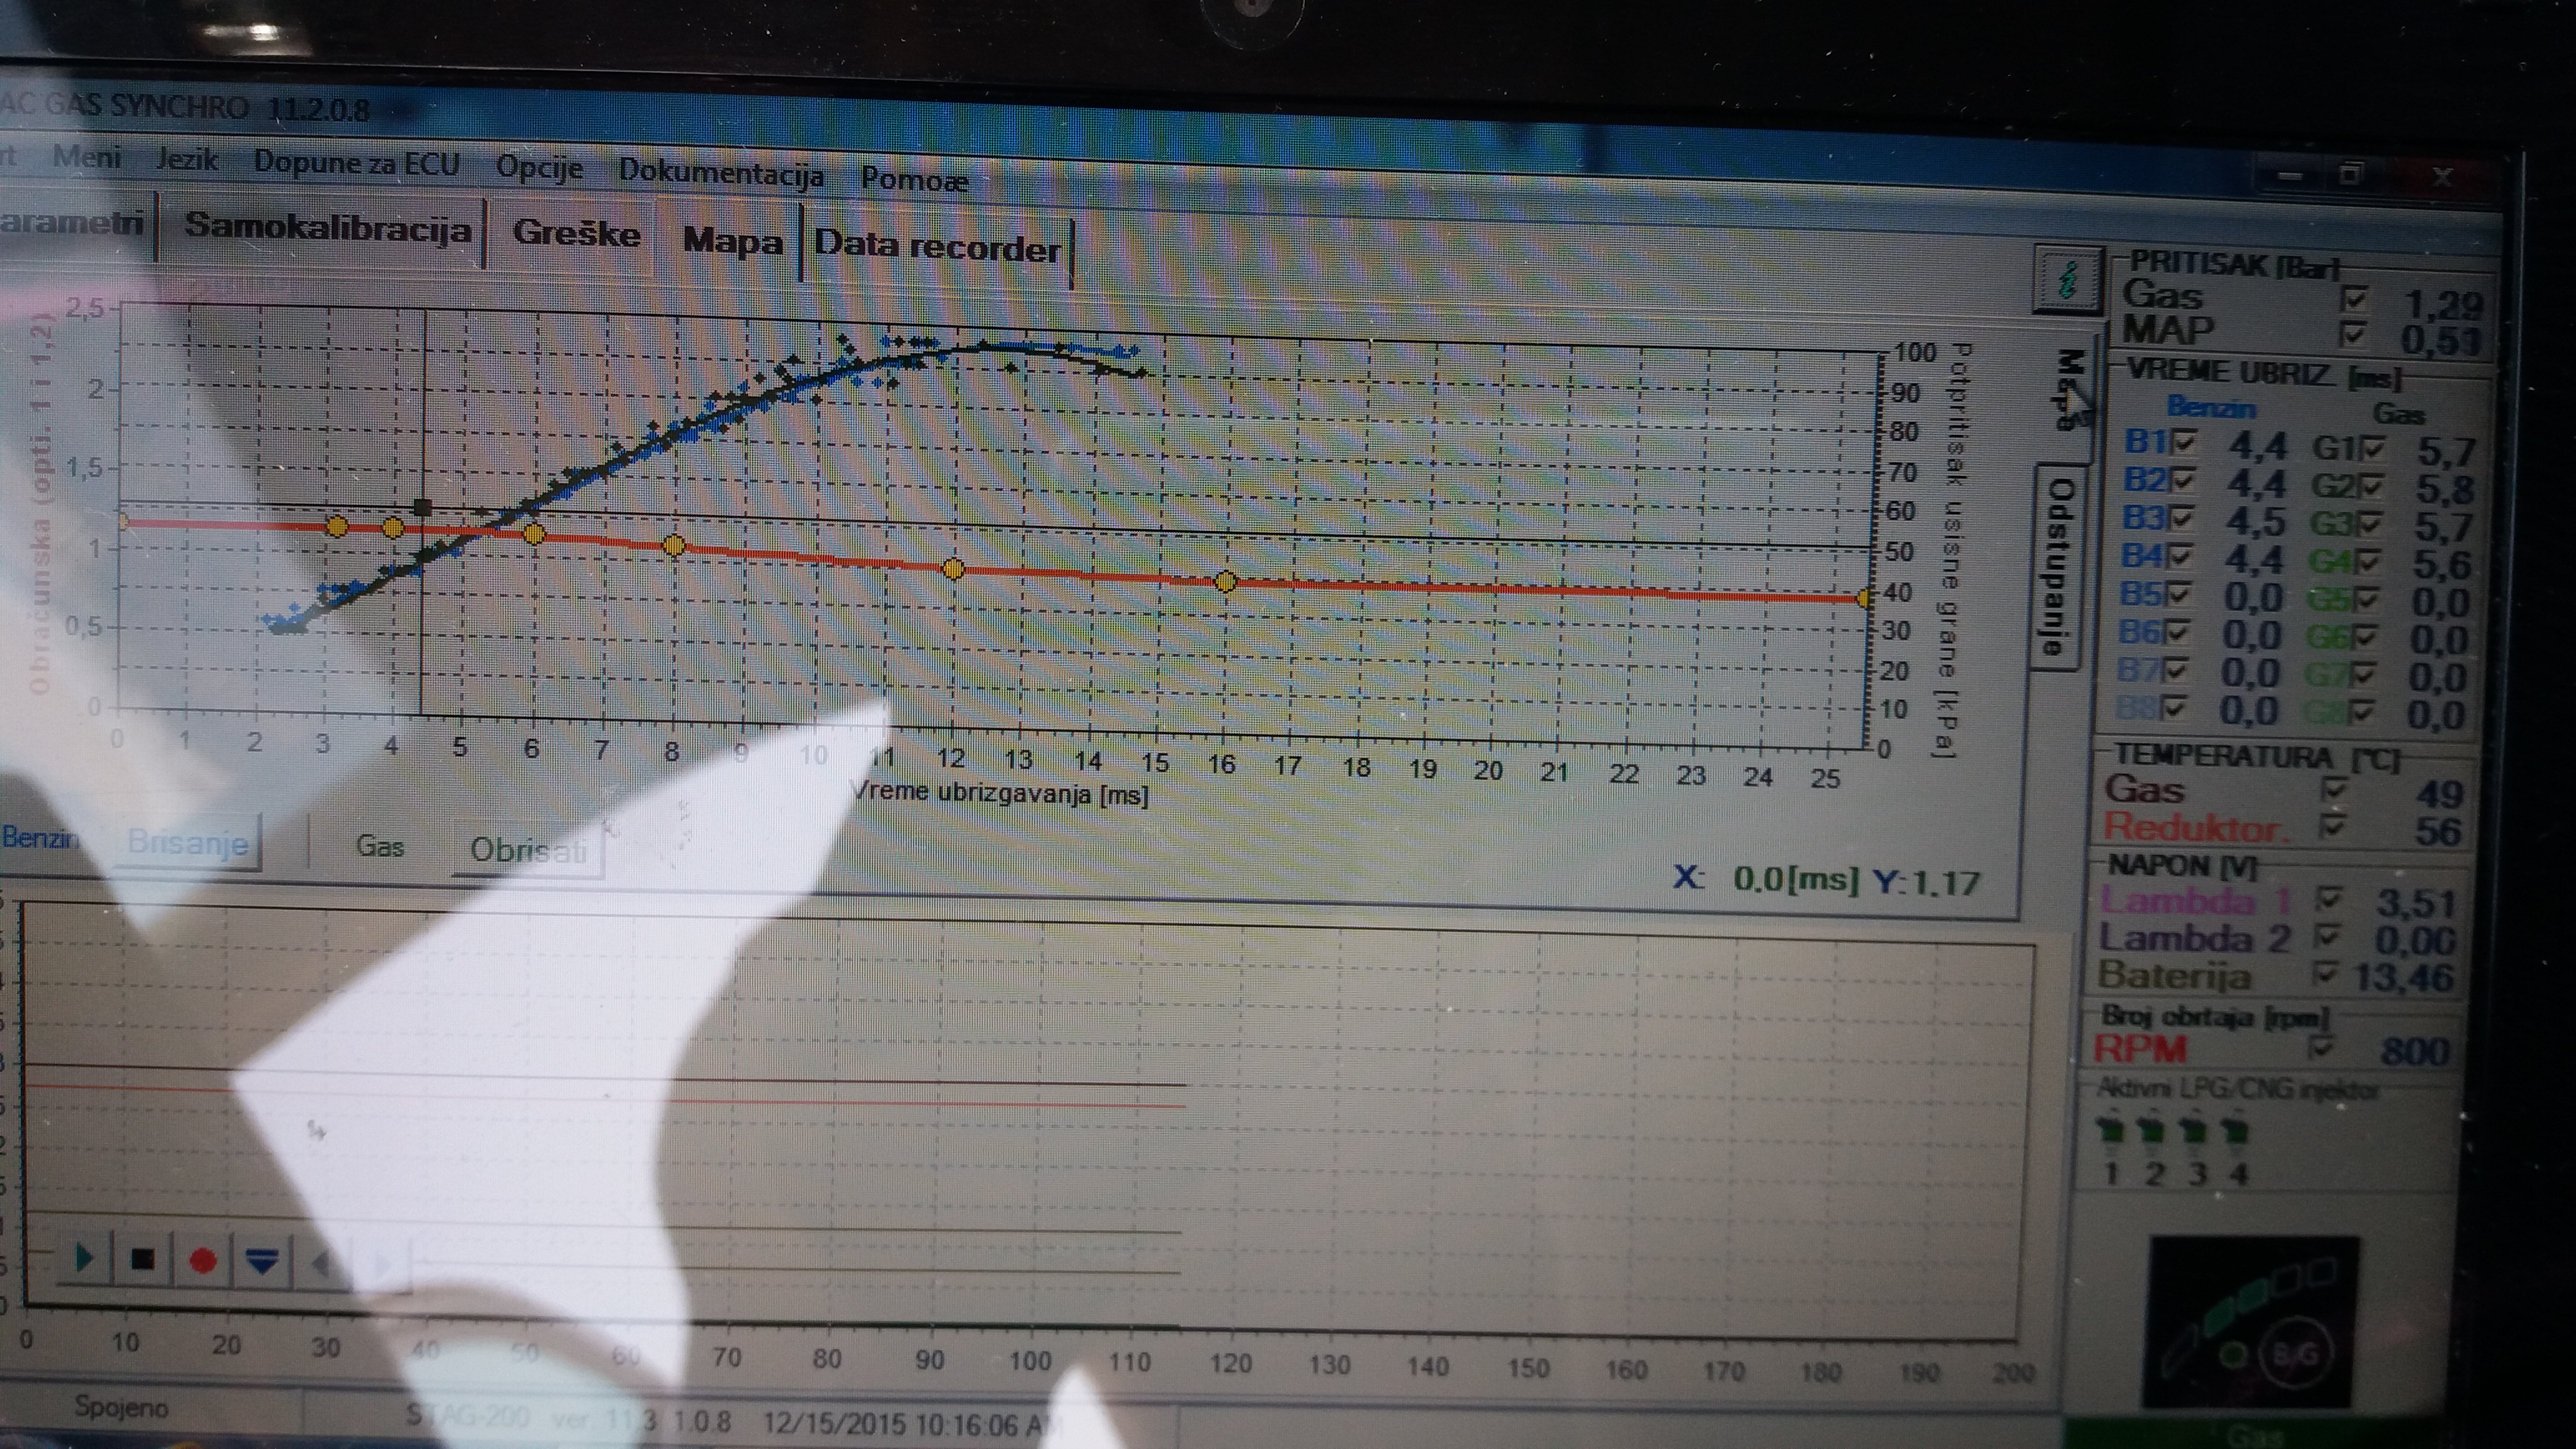Select yellow multiplier point near 3 ms
Screen dimensions: 2576x1449
(337, 526)
